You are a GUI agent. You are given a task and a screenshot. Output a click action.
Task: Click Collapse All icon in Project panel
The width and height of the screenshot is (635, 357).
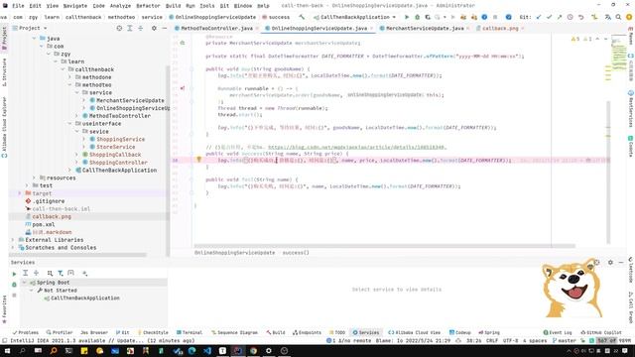point(140,29)
